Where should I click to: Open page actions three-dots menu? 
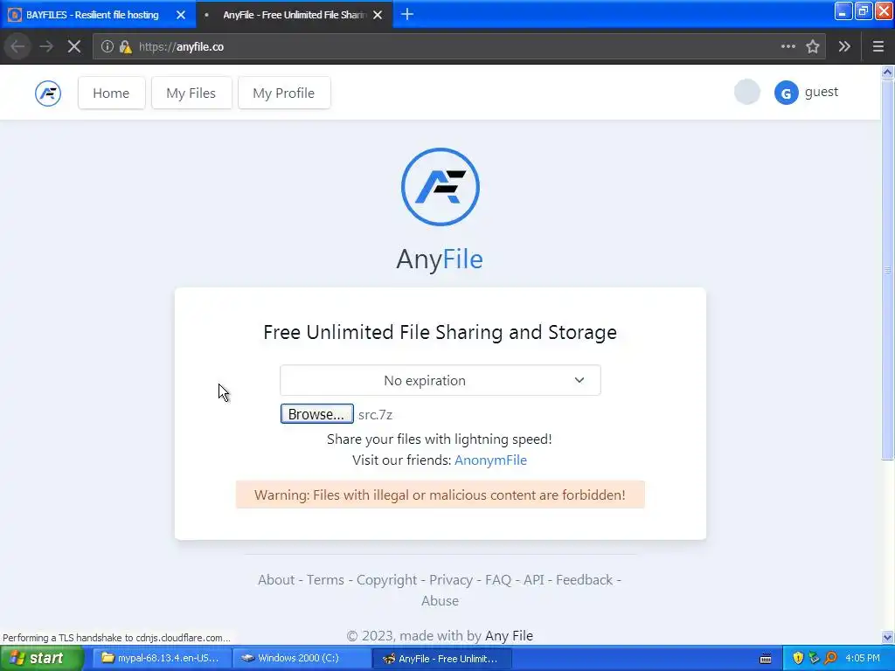tap(787, 47)
